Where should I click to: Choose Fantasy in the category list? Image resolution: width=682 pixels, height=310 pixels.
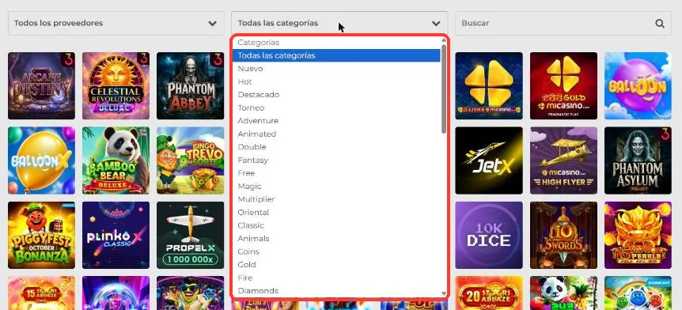click(x=336, y=160)
